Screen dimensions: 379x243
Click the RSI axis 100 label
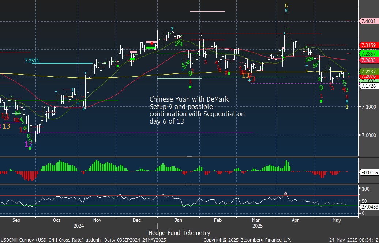click(x=365, y=189)
